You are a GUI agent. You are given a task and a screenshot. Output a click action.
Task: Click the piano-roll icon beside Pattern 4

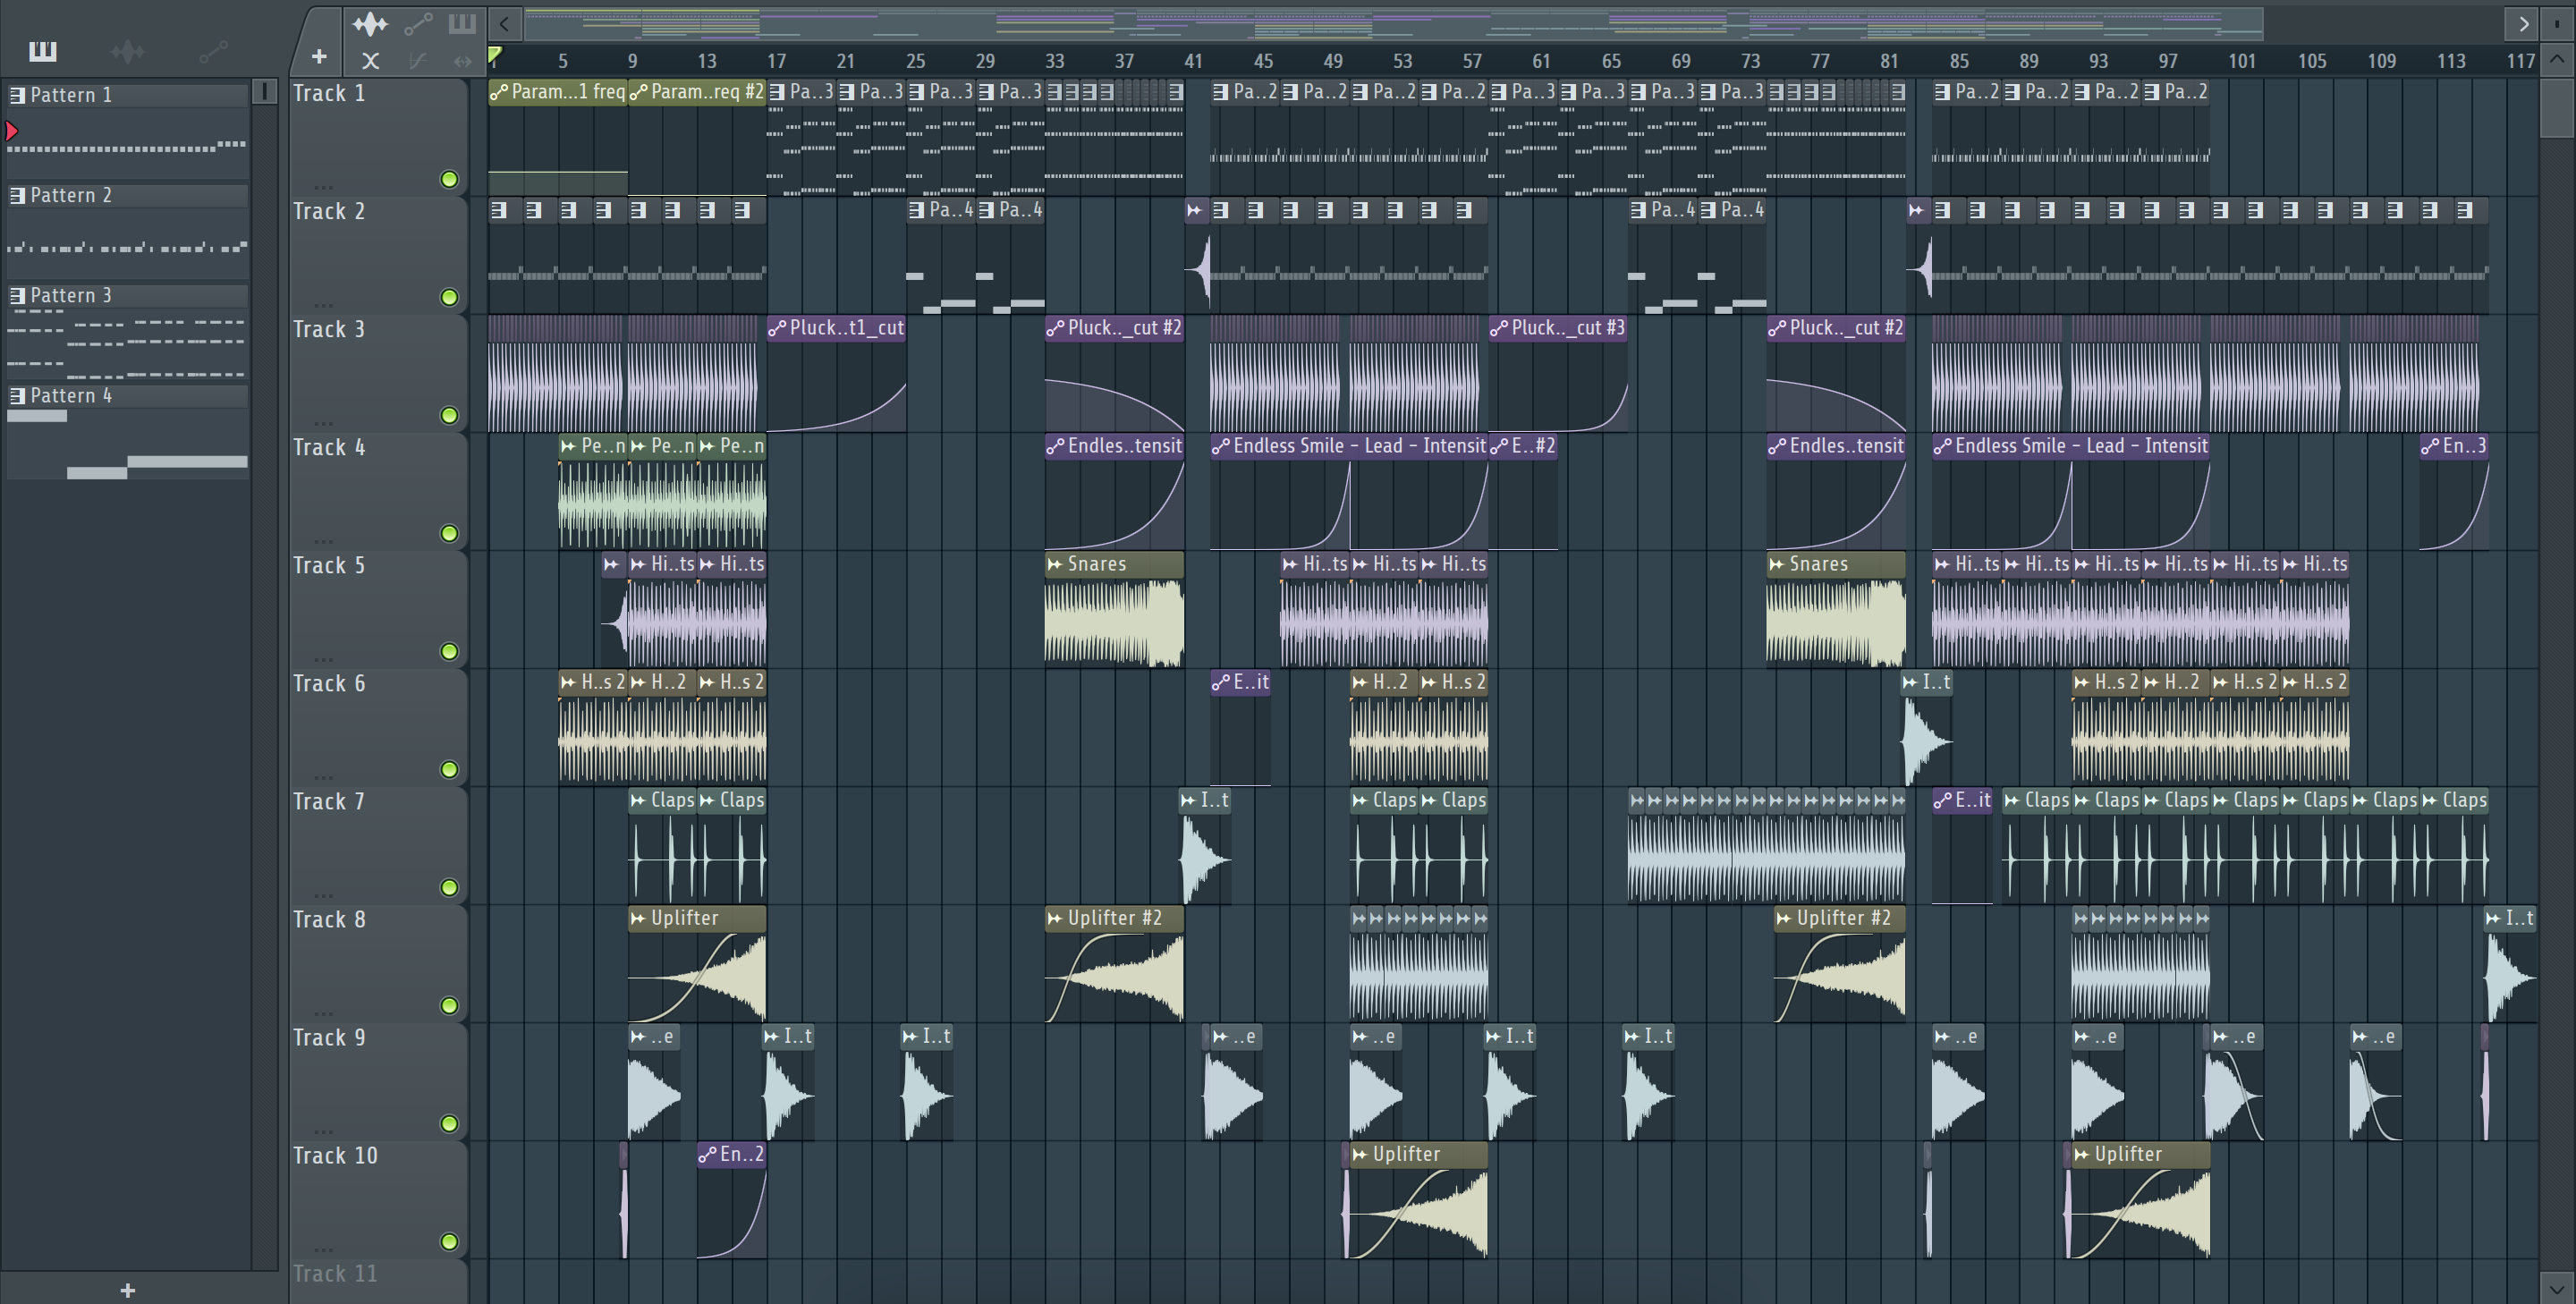pyautogui.click(x=17, y=395)
